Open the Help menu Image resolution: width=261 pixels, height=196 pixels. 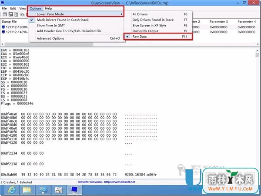pos(48,8)
